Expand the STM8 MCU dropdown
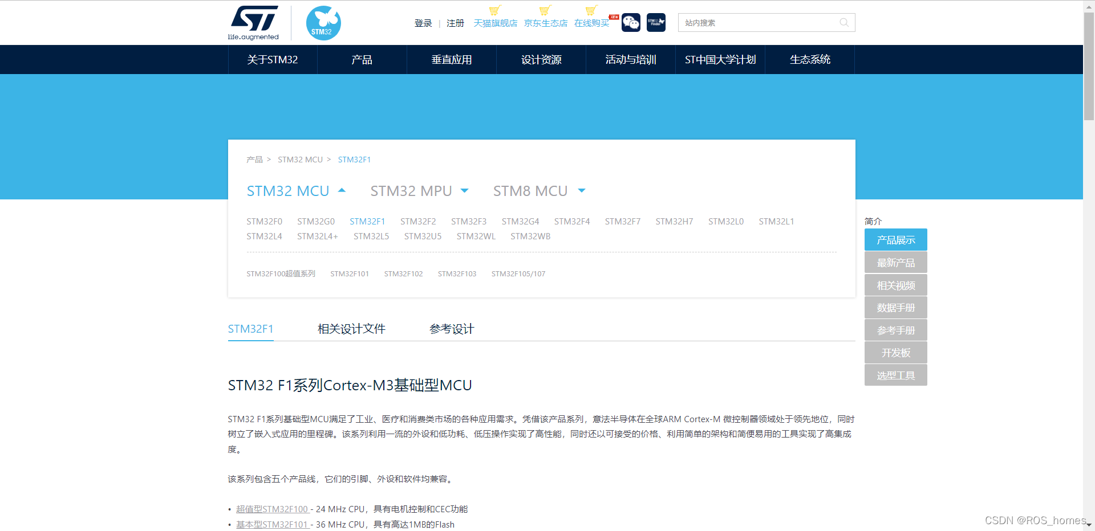The width and height of the screenshot is (1095, 531). pos(539,191)
